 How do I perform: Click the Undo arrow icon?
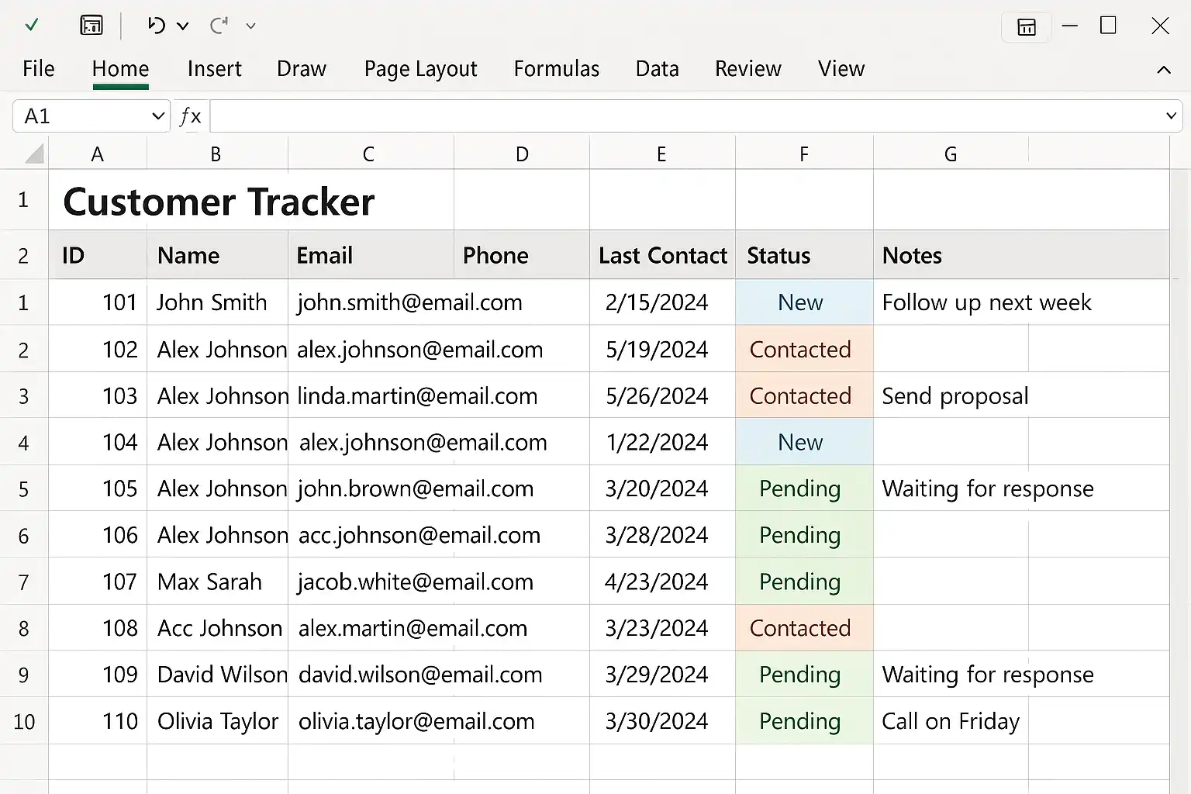click(156, 26)
